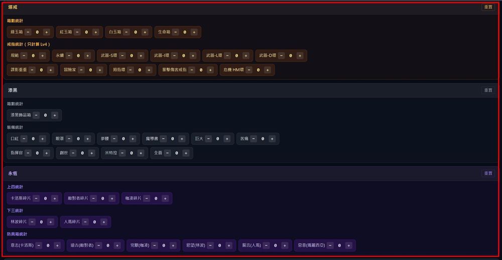
Task: Decrement the 惡意(瑪麗西亞) counter
Action: 330,245
